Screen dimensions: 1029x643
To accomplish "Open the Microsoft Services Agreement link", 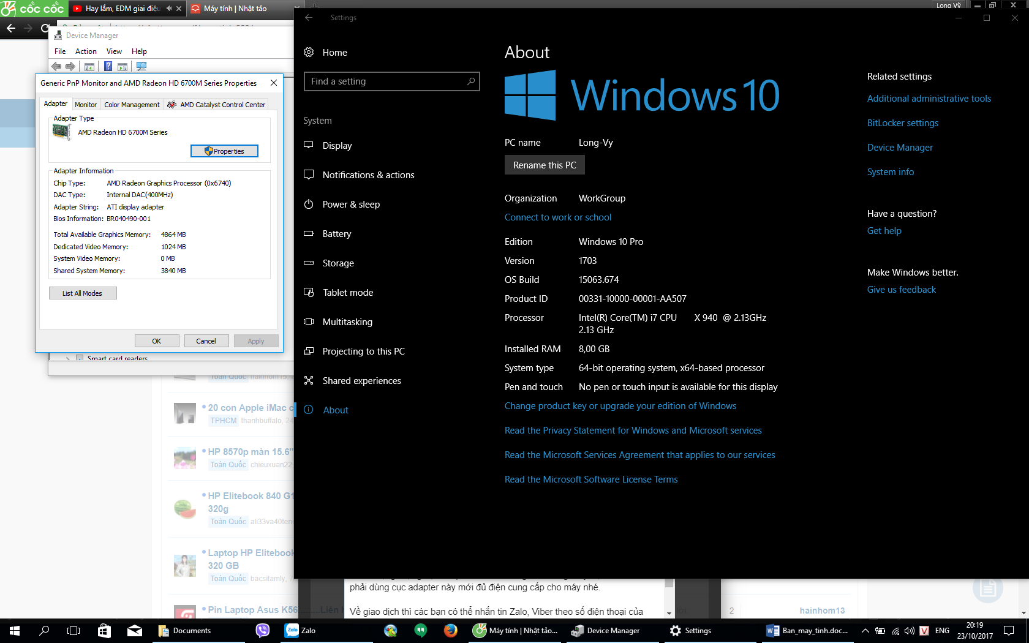I will [x=640, y=455].
